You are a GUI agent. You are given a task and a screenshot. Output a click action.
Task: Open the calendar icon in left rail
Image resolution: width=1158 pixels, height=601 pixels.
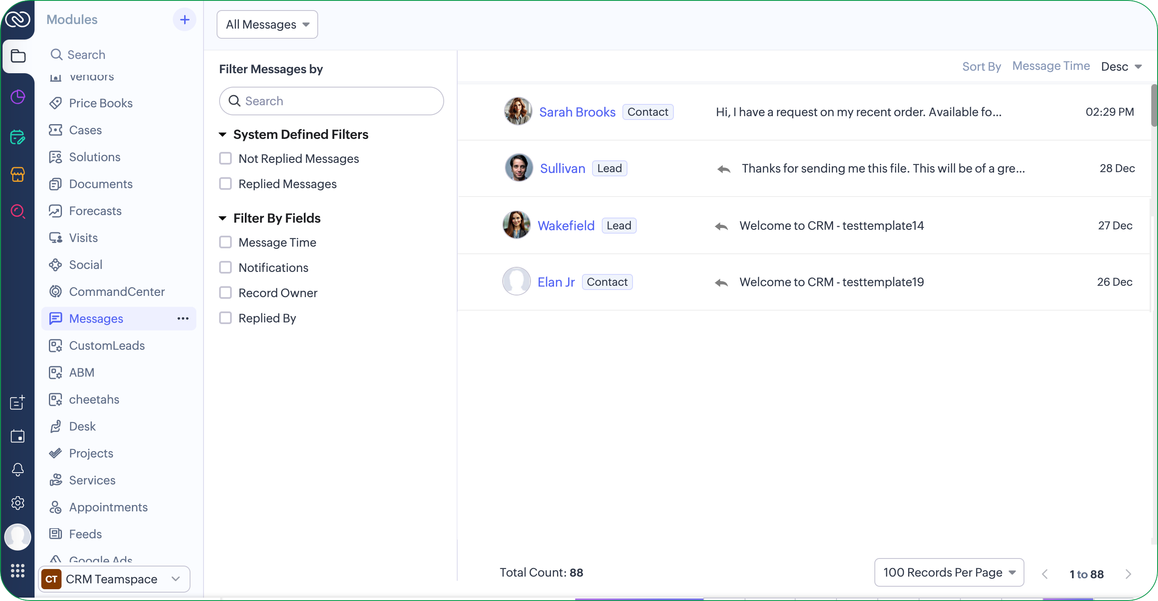point(18,436)
